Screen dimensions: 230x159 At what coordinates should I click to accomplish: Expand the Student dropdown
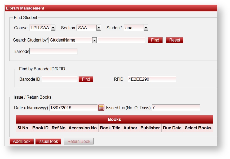pos(146,28)
